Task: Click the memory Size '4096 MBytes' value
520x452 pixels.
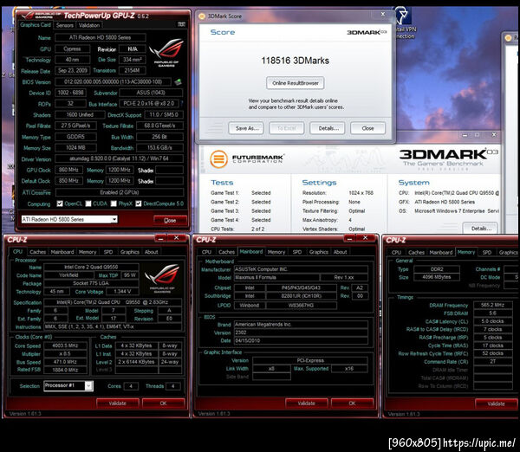Action: 437,277
